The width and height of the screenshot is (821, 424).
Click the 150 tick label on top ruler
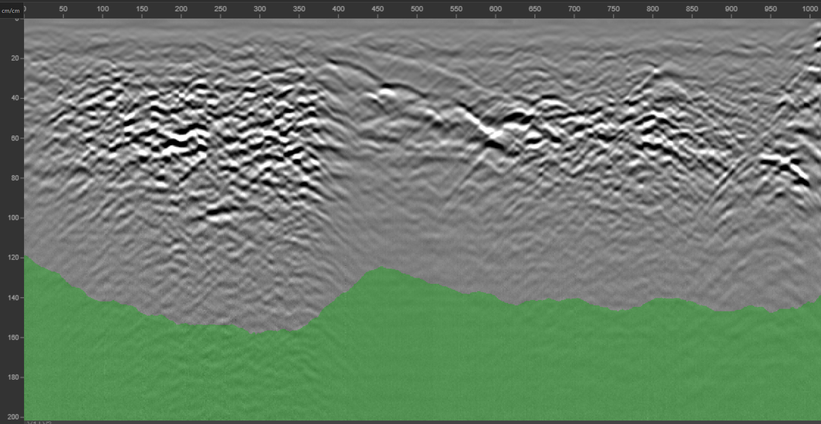click(142, 9)
